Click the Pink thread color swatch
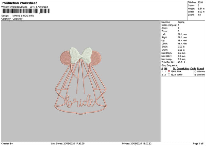206x146 pixels. pos(169,71)
